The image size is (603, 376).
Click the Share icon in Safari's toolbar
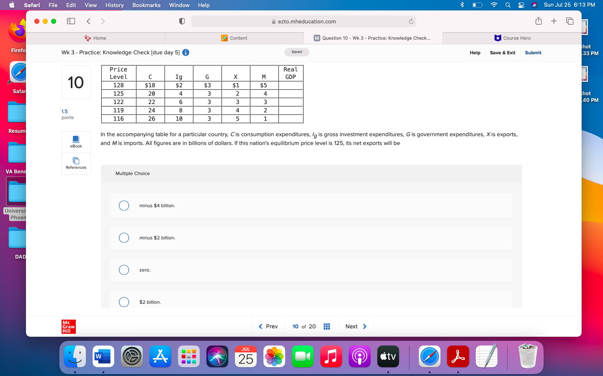539,21
